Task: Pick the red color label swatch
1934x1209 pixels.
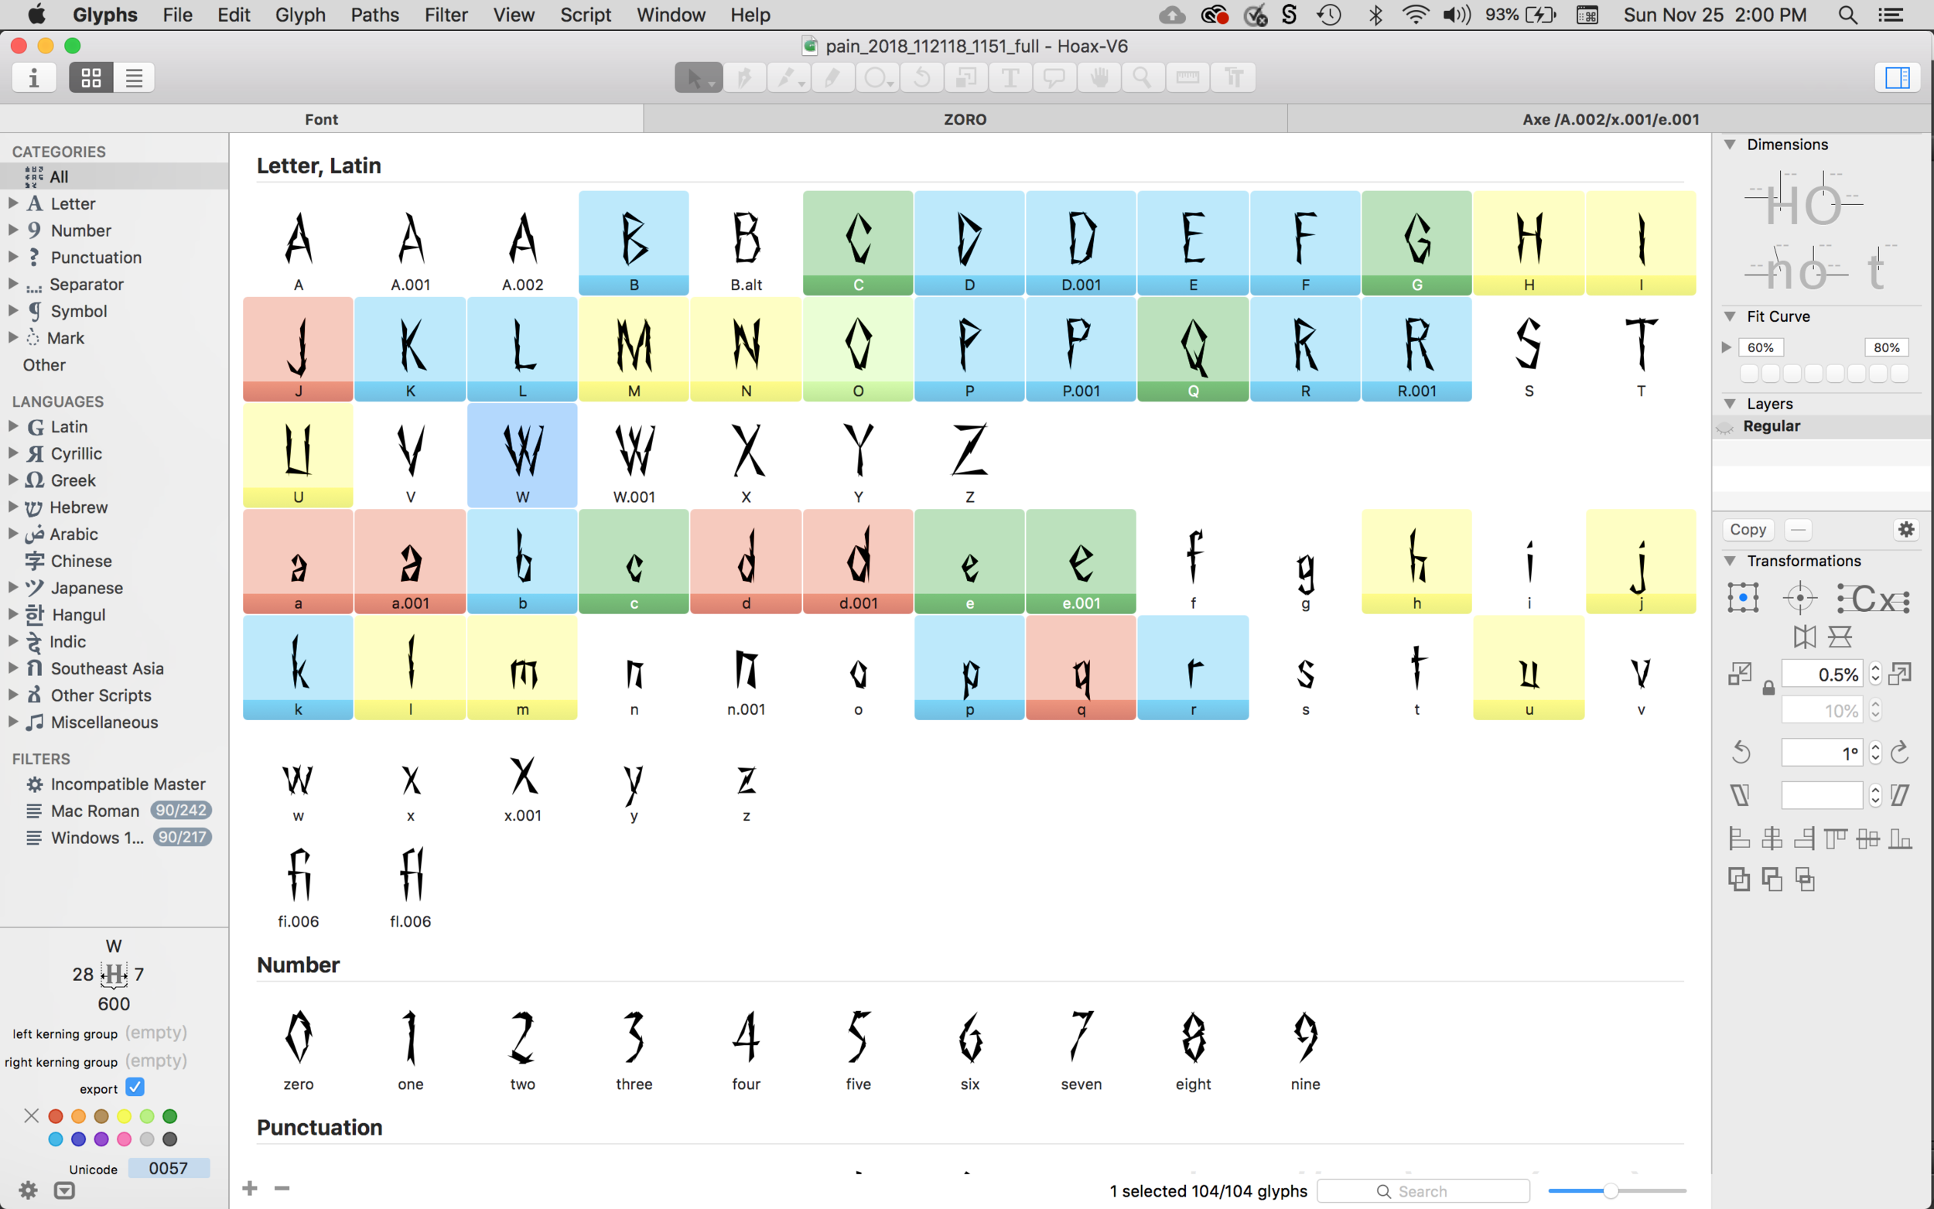Action: click(x=55, y=1116)
